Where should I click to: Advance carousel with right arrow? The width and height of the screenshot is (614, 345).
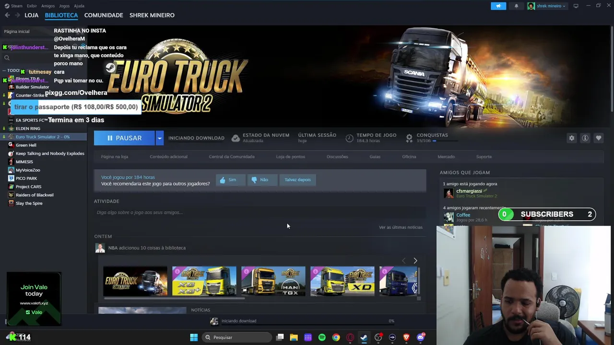click(x=415, y=261)
